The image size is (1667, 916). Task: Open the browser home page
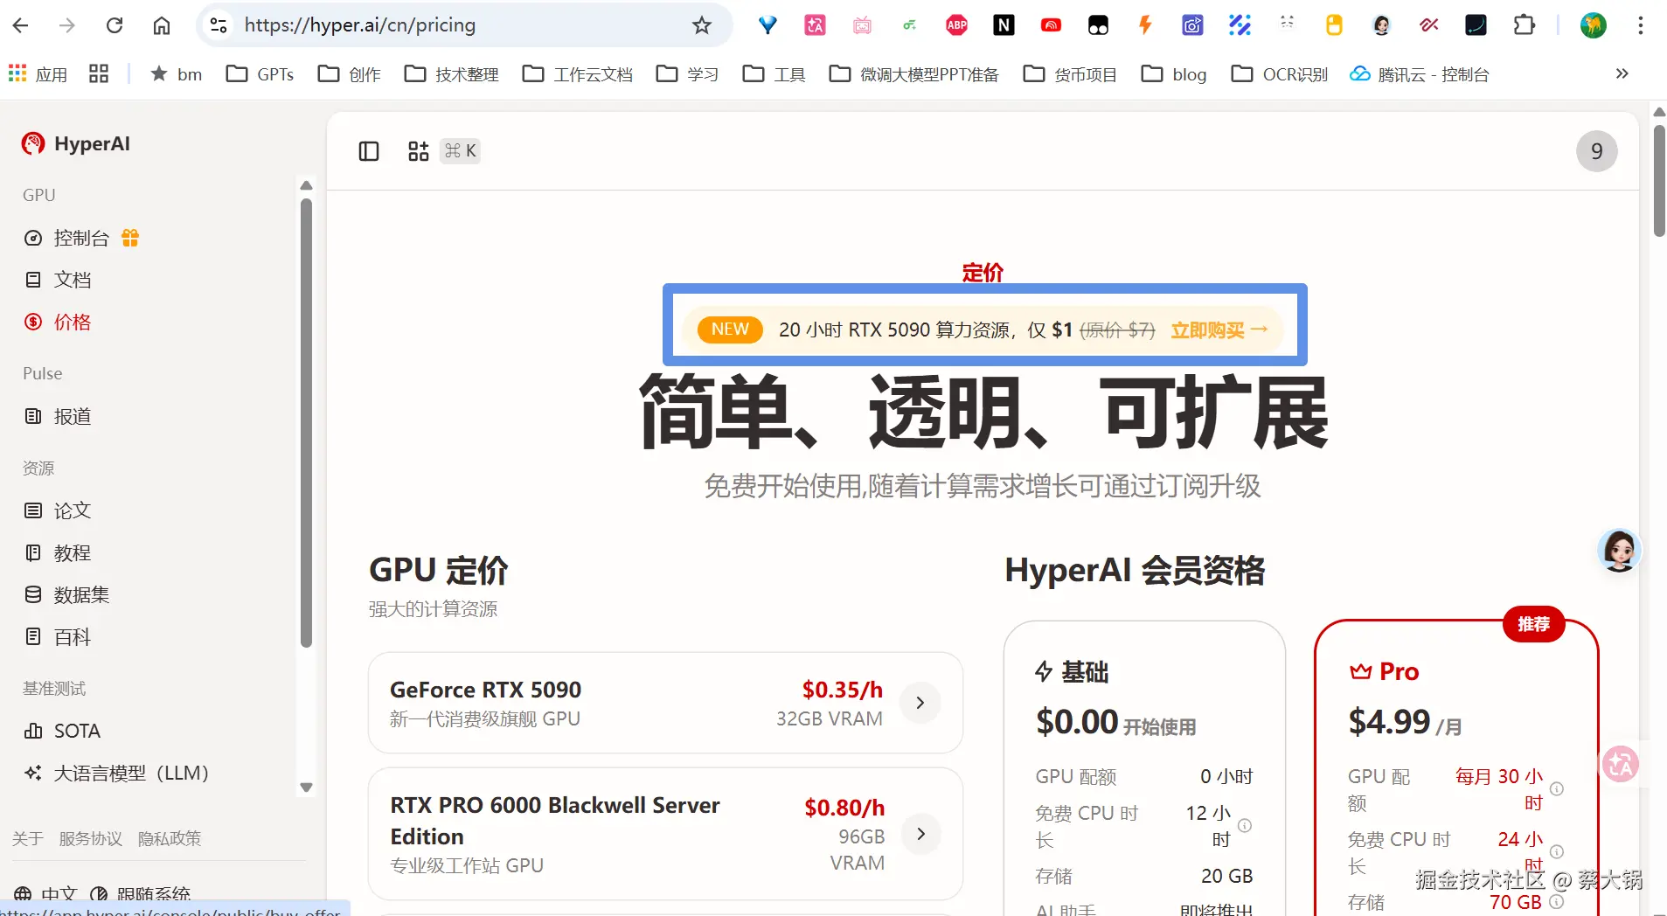point(162,25)
